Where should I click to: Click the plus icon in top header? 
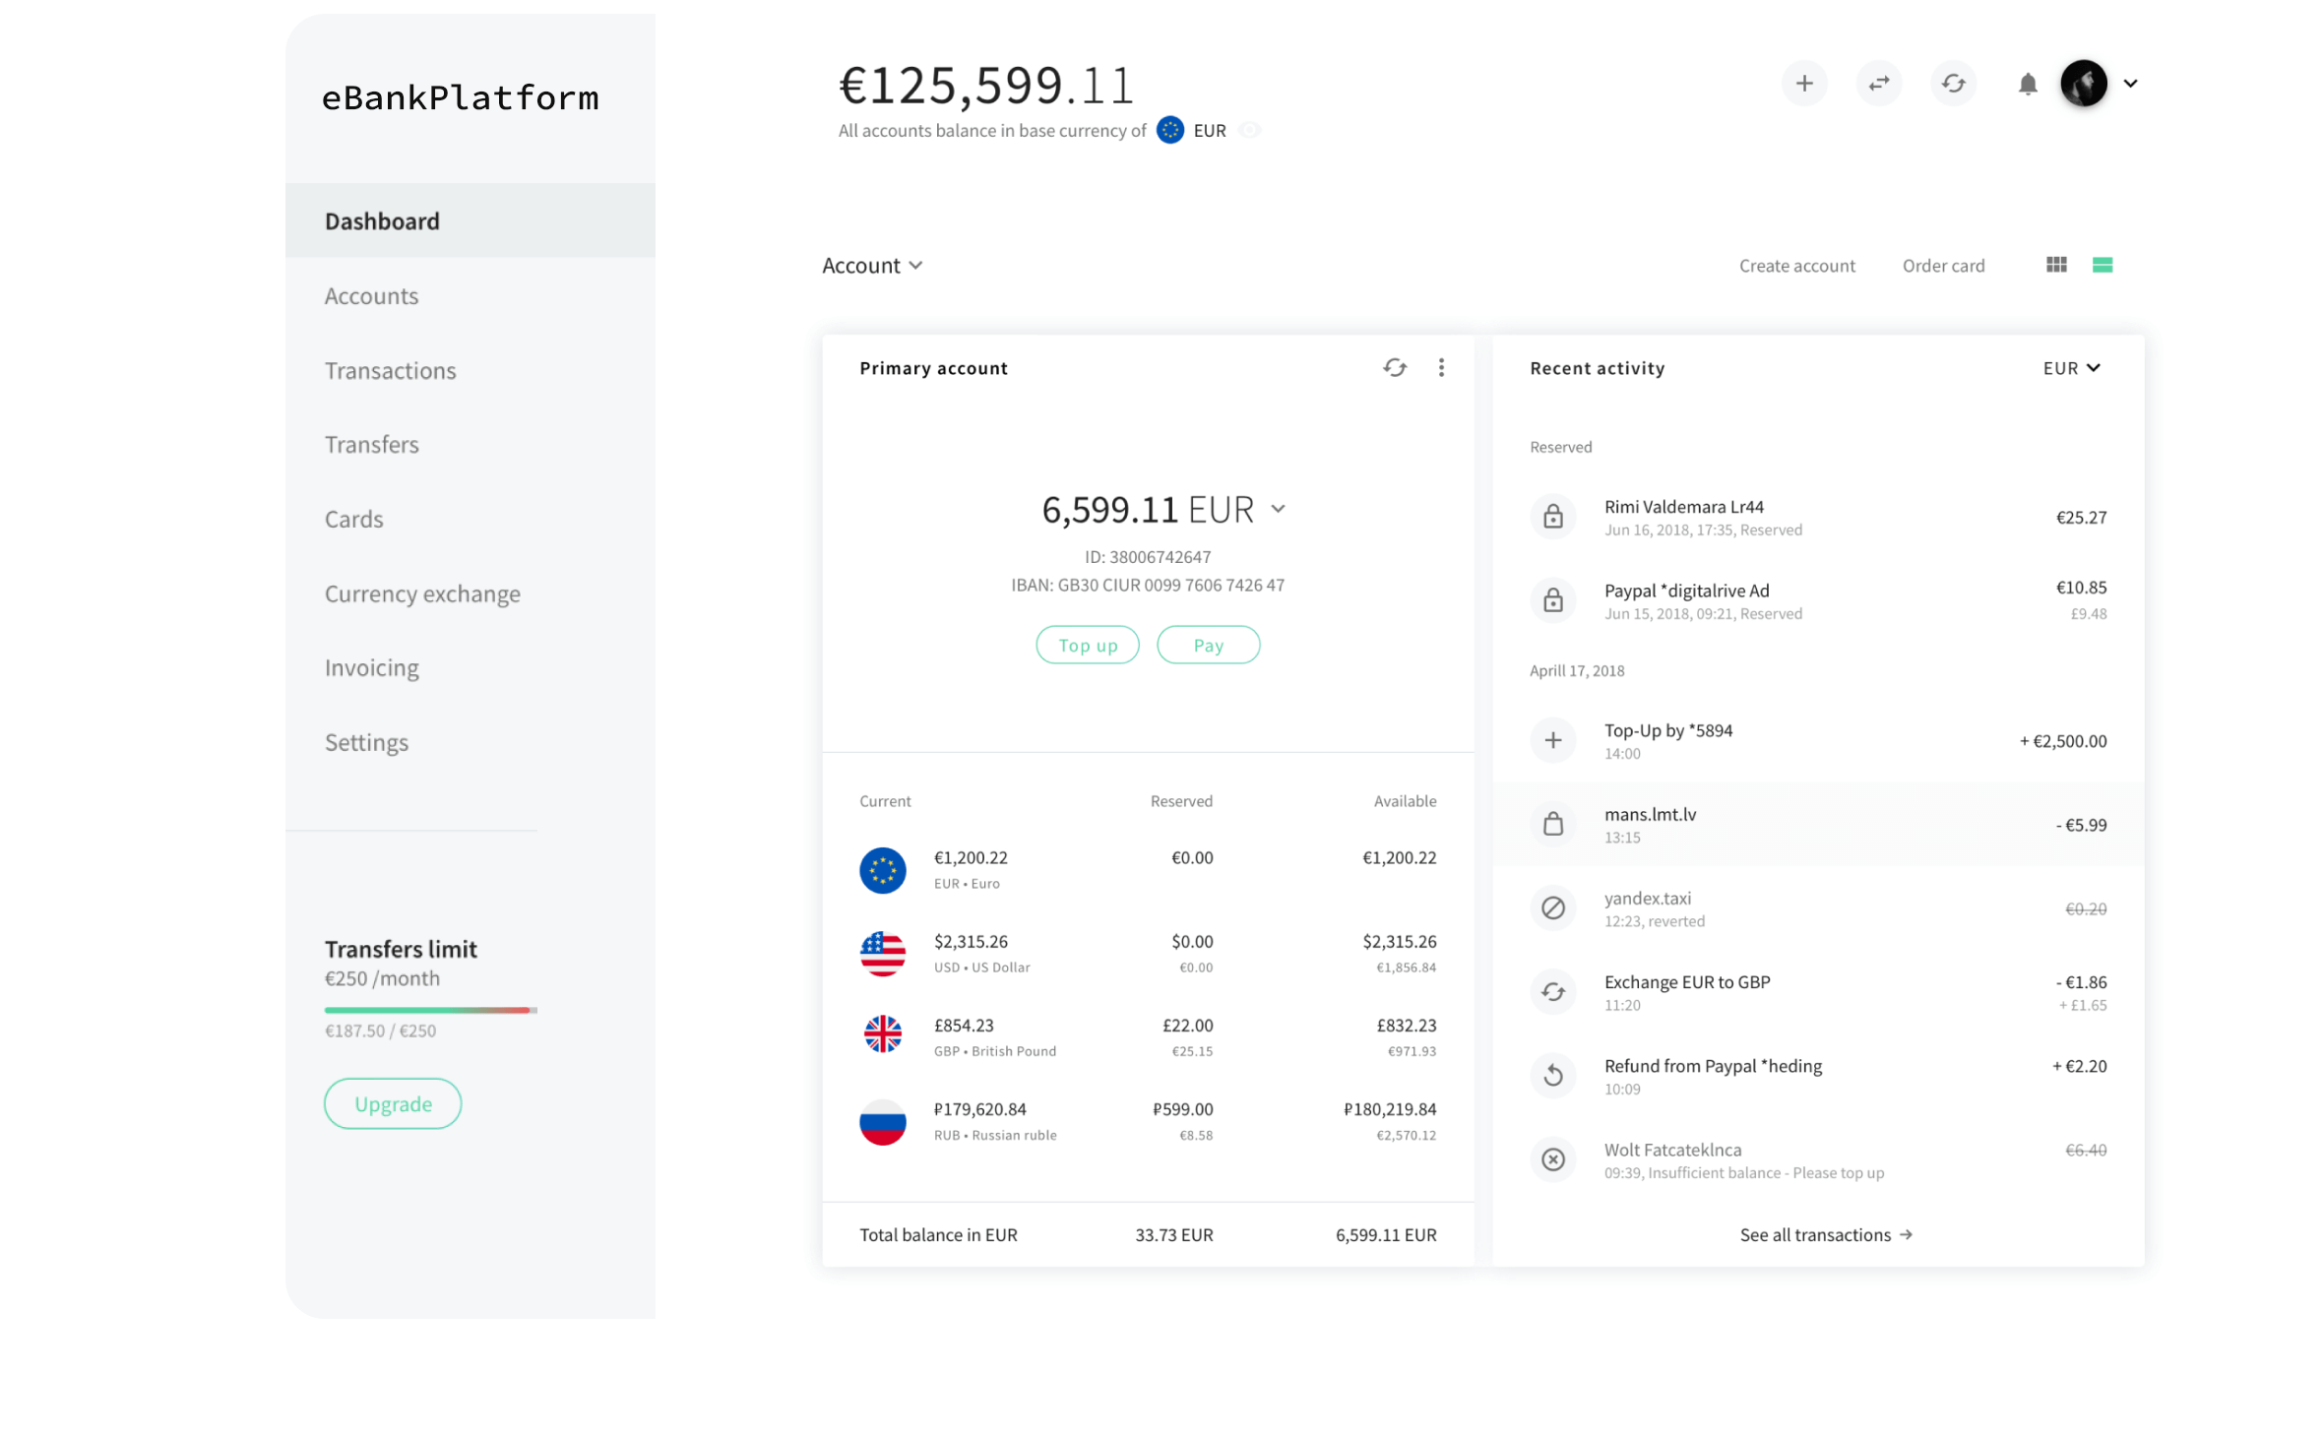tap(1803, 84)
